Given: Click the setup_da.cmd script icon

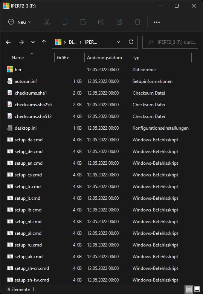Looking at the screenshot, I should [10, 139].
